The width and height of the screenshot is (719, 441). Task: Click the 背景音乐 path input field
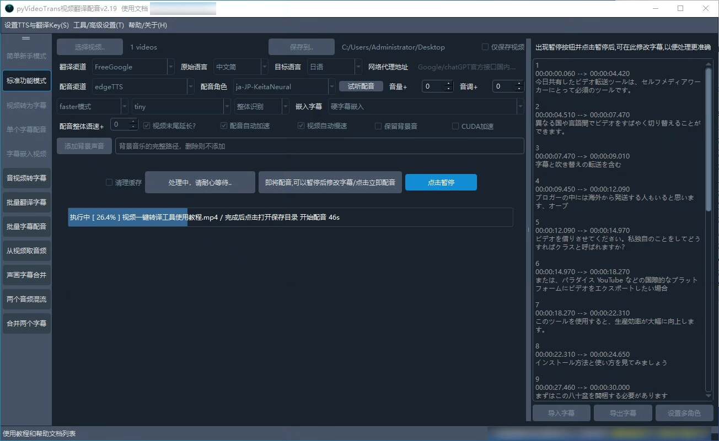click(319, 146)
